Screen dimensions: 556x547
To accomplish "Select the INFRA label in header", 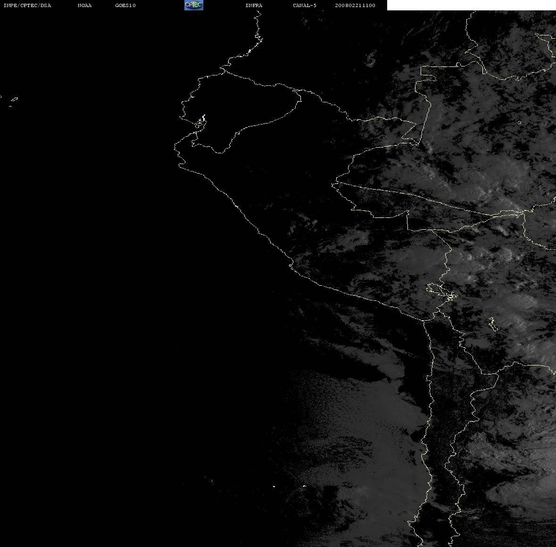I will (254, 5).
